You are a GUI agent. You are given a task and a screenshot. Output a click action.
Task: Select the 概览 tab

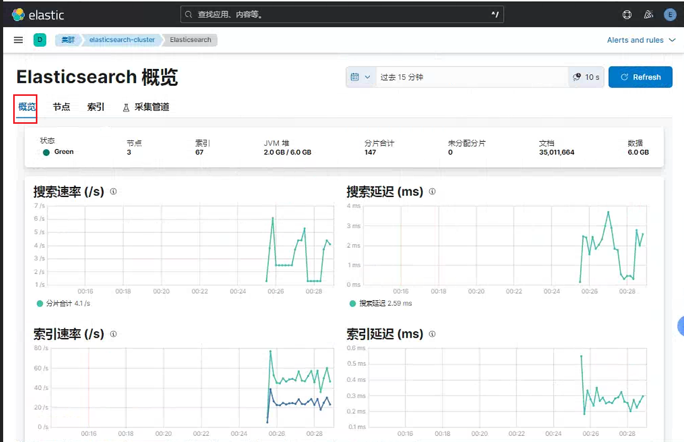click(26, 107)
